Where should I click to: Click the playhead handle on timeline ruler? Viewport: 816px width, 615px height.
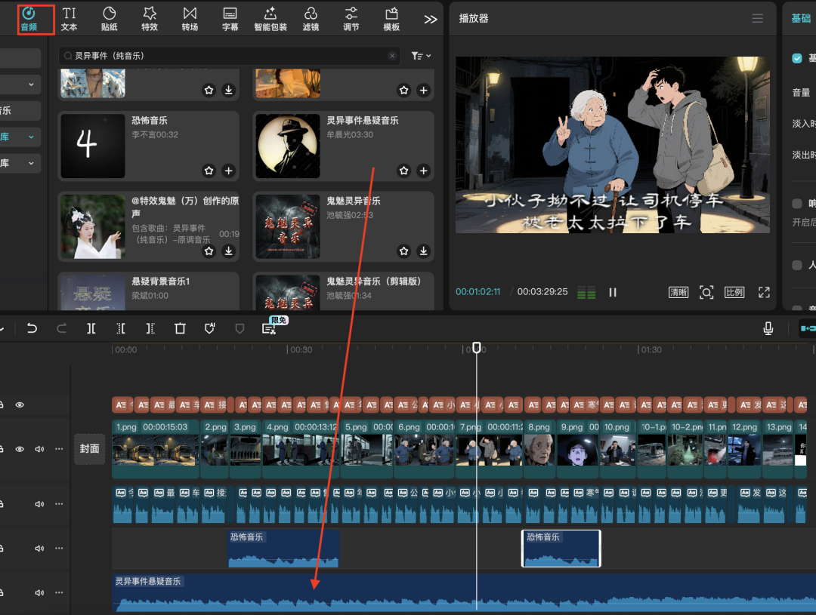click(x=476, y=348)
